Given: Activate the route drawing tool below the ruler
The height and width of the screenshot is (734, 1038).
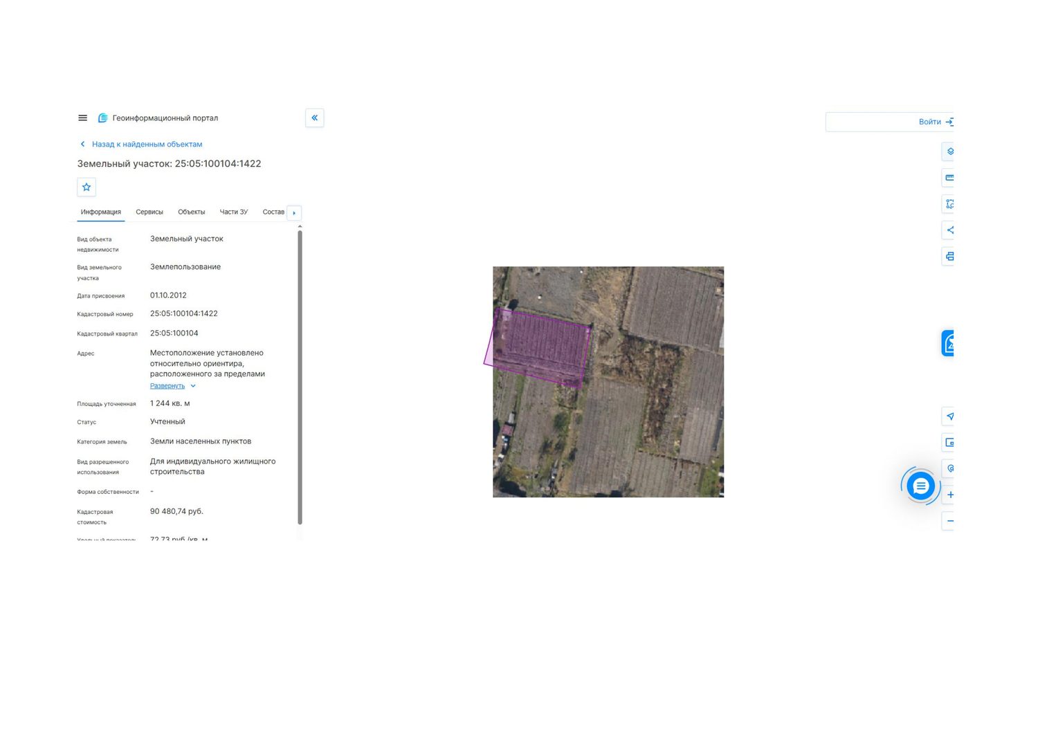Looking at the screenshot, I should click(949, 204).
